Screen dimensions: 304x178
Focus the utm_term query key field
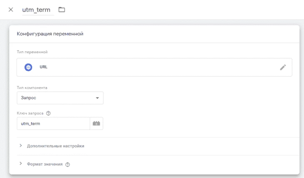pyautogui.click(x=53, y=123)
